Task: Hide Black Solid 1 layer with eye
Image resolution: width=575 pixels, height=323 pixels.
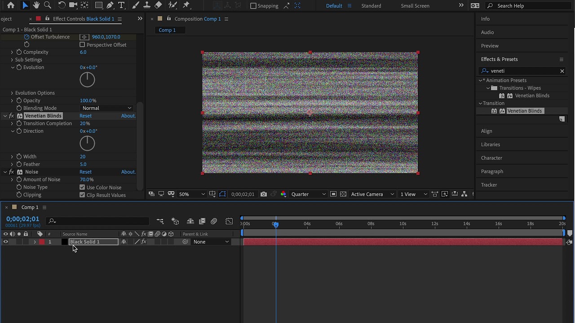Action: [x=6, y=242]
